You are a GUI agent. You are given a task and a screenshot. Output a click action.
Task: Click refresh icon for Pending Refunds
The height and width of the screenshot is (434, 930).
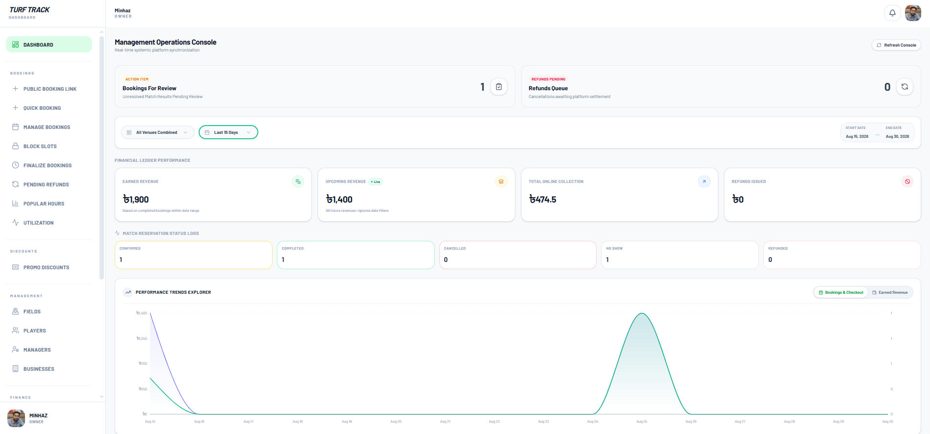coord(15,184)
